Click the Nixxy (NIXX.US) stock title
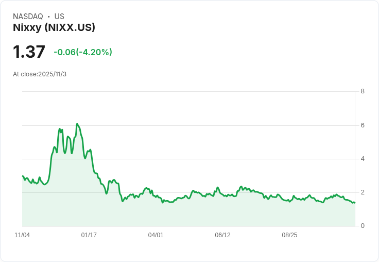The image size is (379, 262). (x=54, y=27)
